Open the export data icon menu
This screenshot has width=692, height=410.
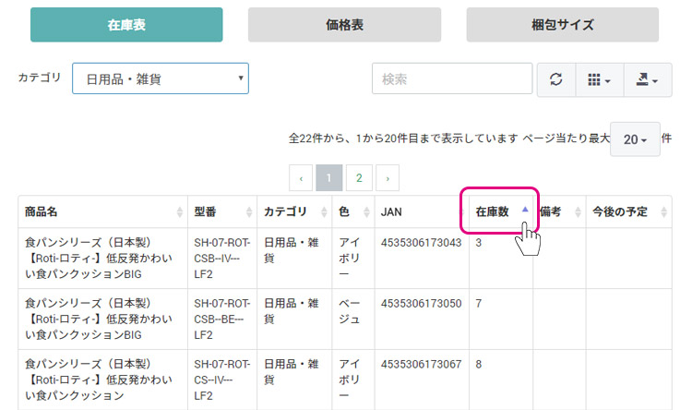(648, 79)
